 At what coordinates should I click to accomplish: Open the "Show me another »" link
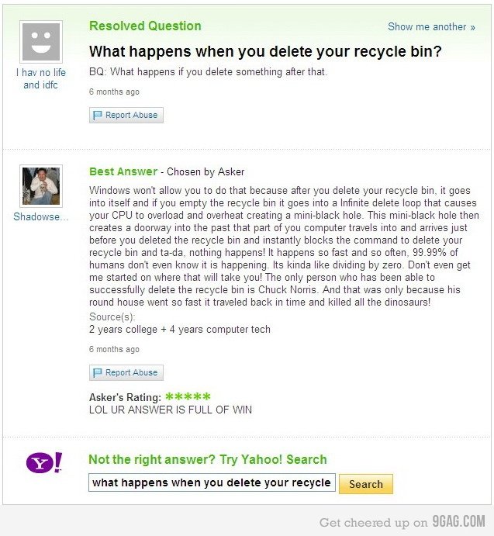[x=431, y=26]
